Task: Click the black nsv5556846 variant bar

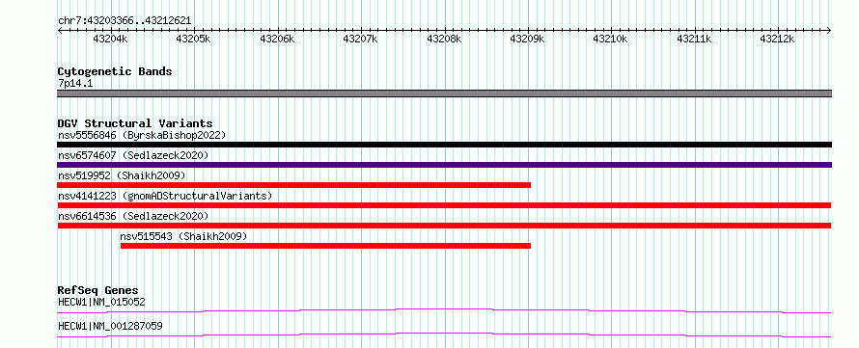Action: point(444,145)
